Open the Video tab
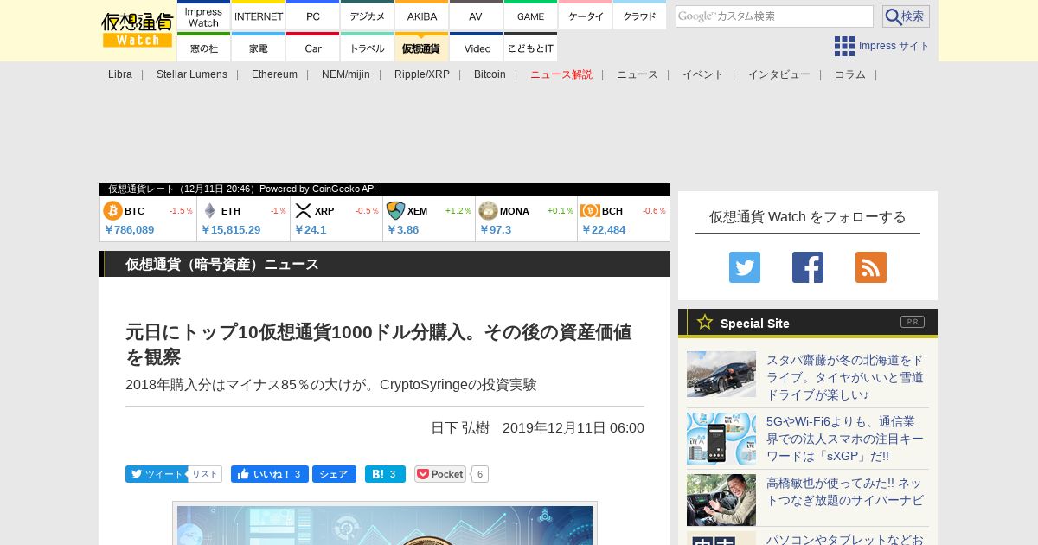Viewport: 1038px width, 545px height. [x=477, y=48]
